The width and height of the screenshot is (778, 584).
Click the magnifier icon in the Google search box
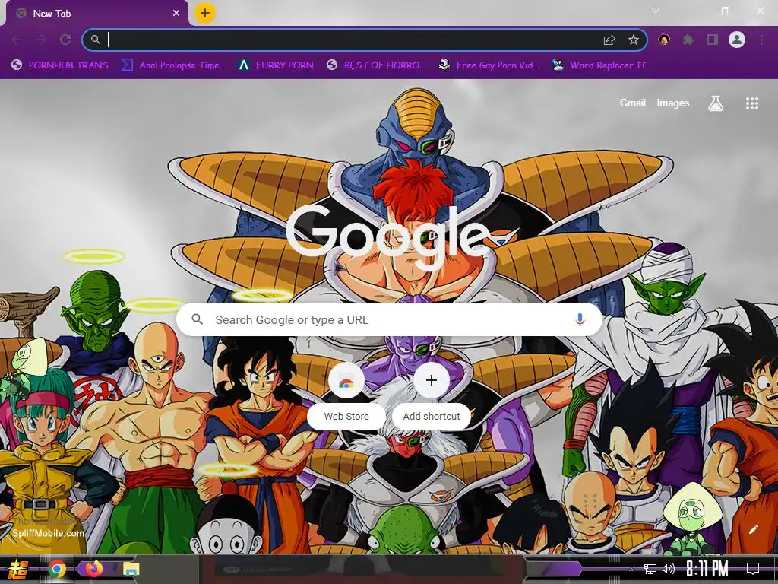coord(197,319)
